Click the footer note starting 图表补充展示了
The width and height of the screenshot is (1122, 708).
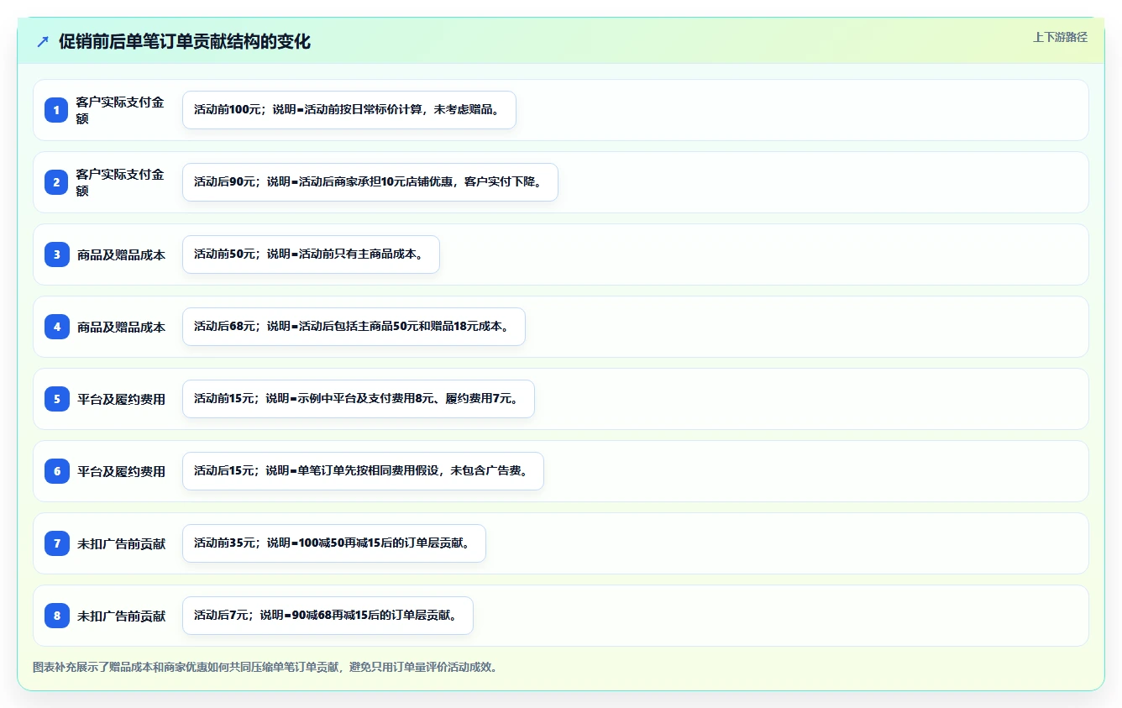pyautogui.click(x=265, y=668)
